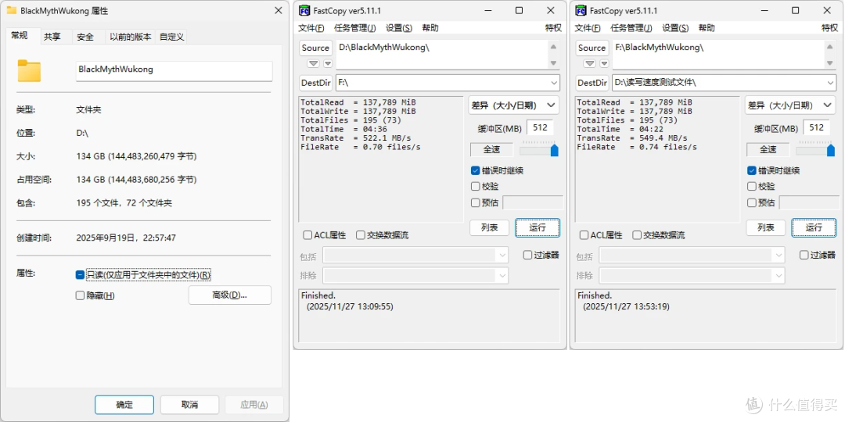Open 帮助 menu in left FastCopy
Image resolution: width=845 pixels, height=422 pixels.
point(430,28)
